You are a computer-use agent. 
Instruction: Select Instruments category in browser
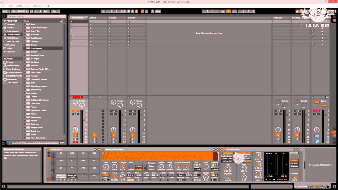pos(13,31)
